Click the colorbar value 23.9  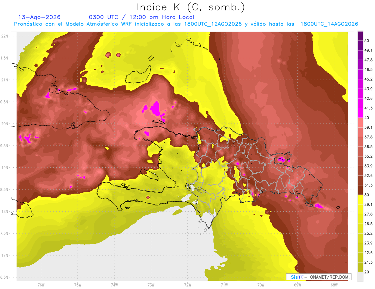click(x=368, y=243)
